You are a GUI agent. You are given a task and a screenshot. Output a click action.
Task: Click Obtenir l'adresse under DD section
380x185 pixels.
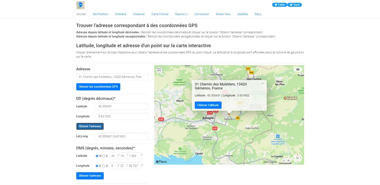(x=90, y=126)
